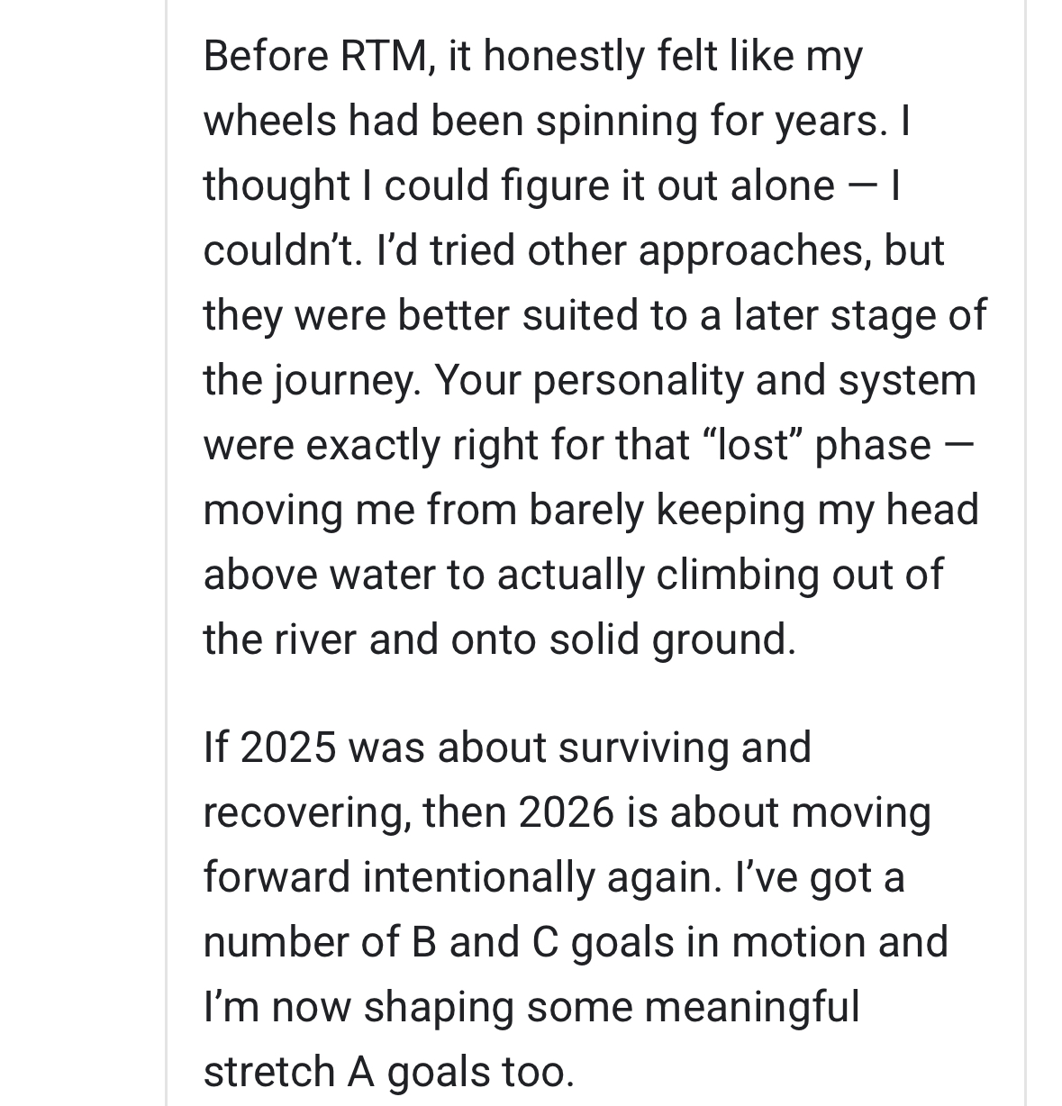Click the phrase "barely keeping my head"
Image resolution: width=1062 pixels, height=1106 pixels.
[753, 510]
